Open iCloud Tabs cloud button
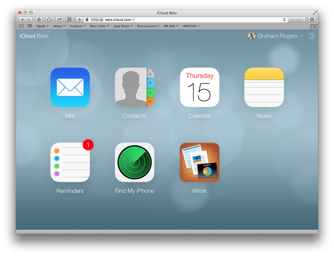 (49, 19)
